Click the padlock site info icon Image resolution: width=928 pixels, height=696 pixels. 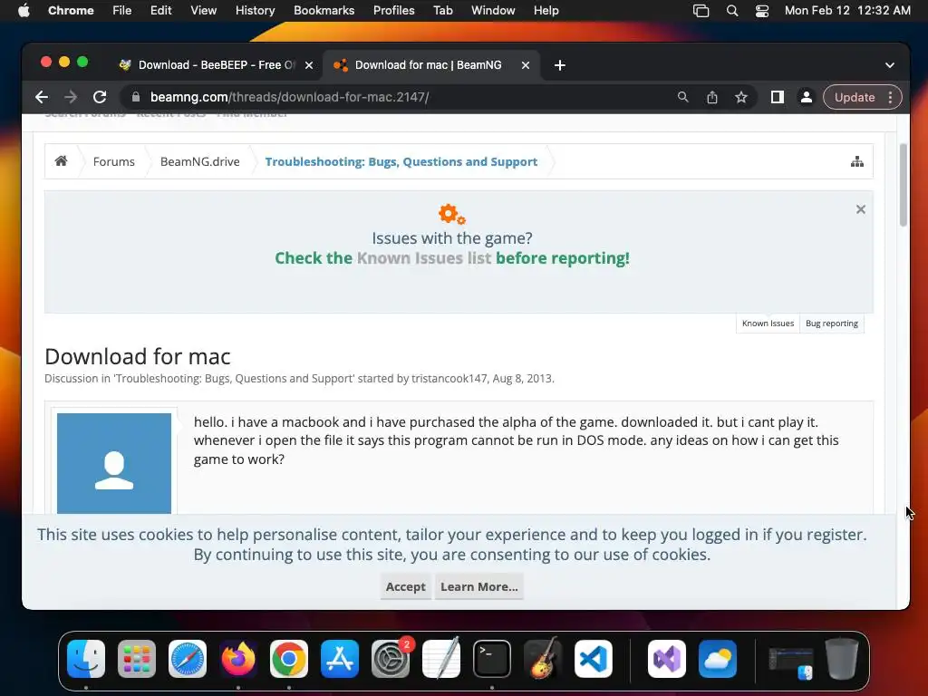coord(136,97)
